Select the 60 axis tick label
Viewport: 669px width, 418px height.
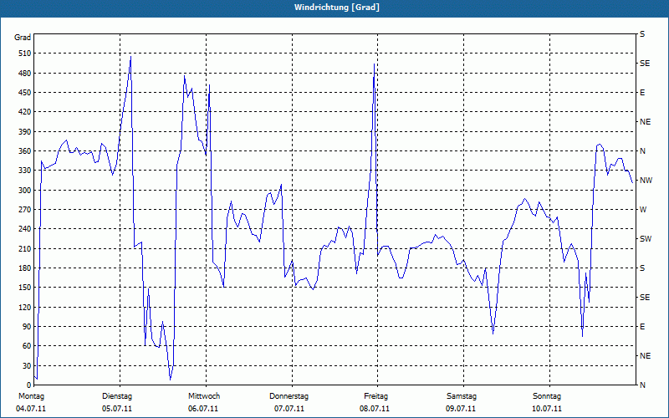pos(27,346)
